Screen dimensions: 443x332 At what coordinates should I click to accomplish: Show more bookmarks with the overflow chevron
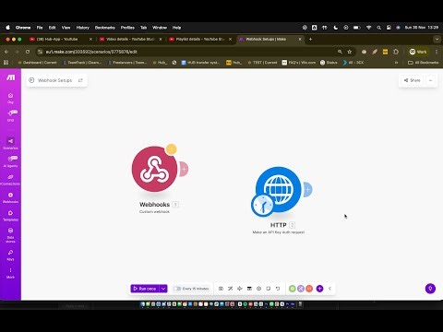[396, 63]
